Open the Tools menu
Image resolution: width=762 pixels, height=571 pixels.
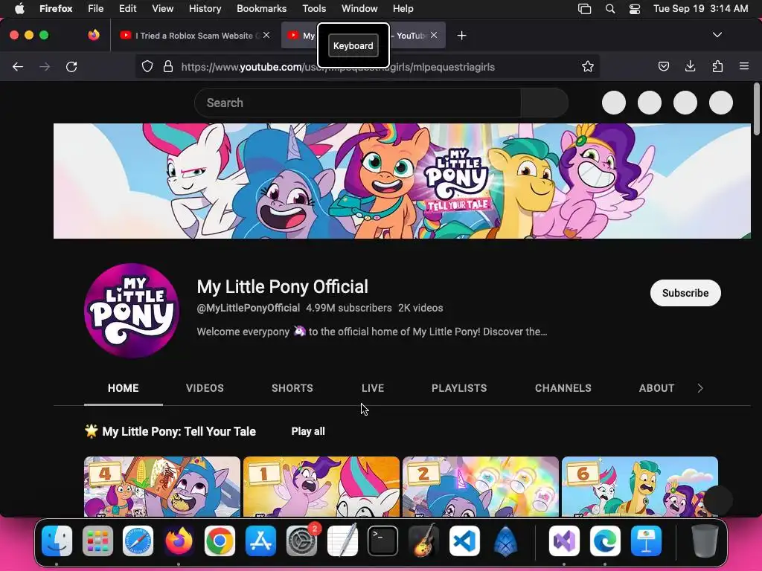(x=314, y=9)
